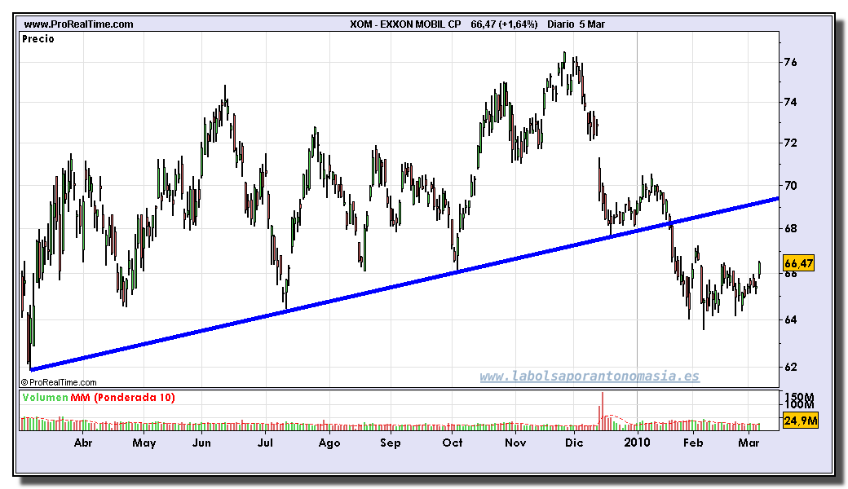Screen dimensions: 848x489
Task: Click the Jun month label
Action: click(201, 443)
